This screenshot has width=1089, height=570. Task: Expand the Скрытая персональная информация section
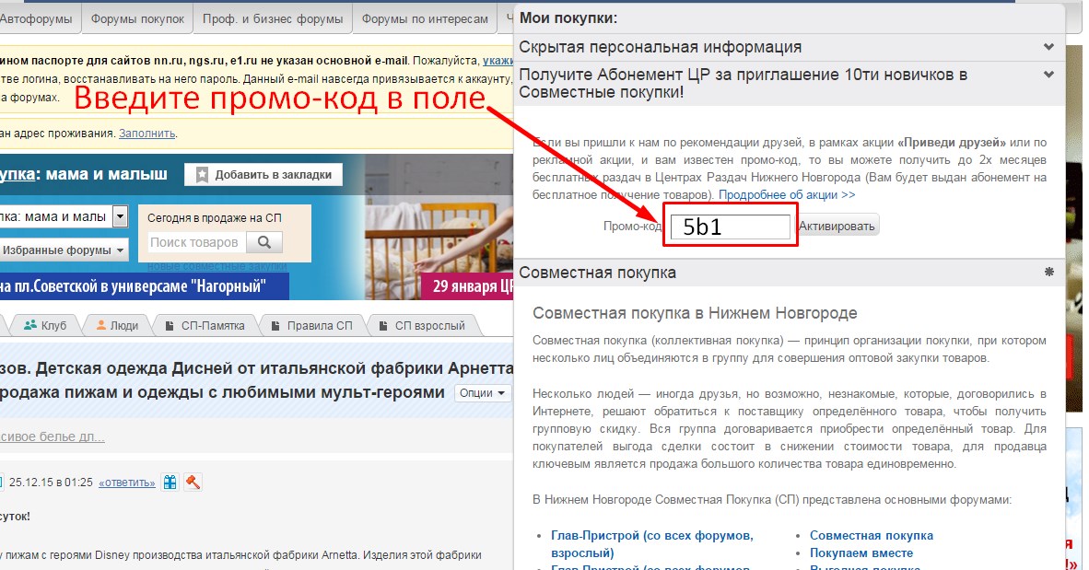pyautogui.click(x=1048, y=47)
